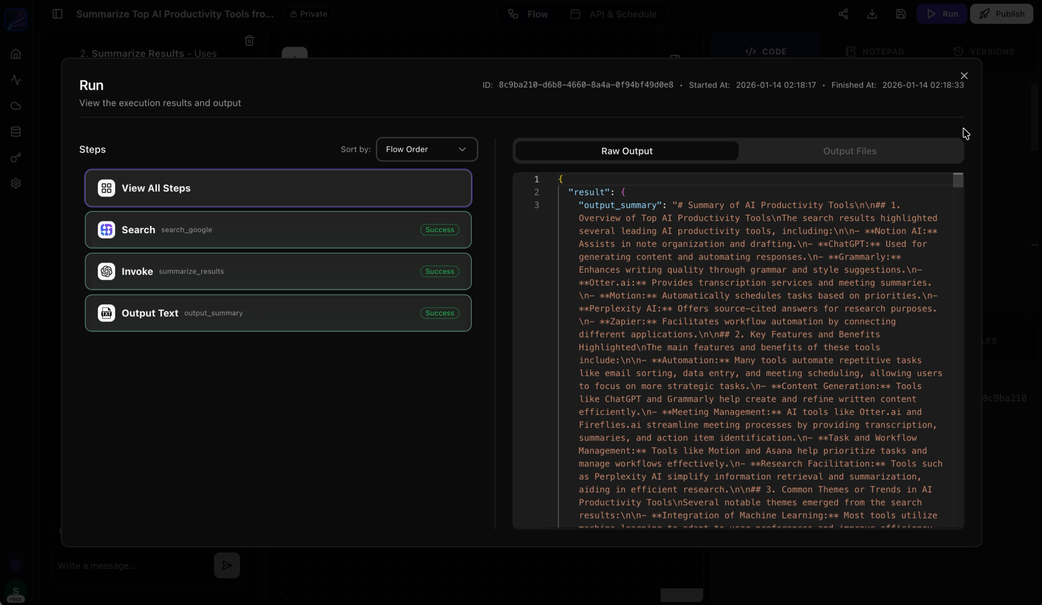Click the send message arrow button

pyautogui.click(x=227, y=565)
